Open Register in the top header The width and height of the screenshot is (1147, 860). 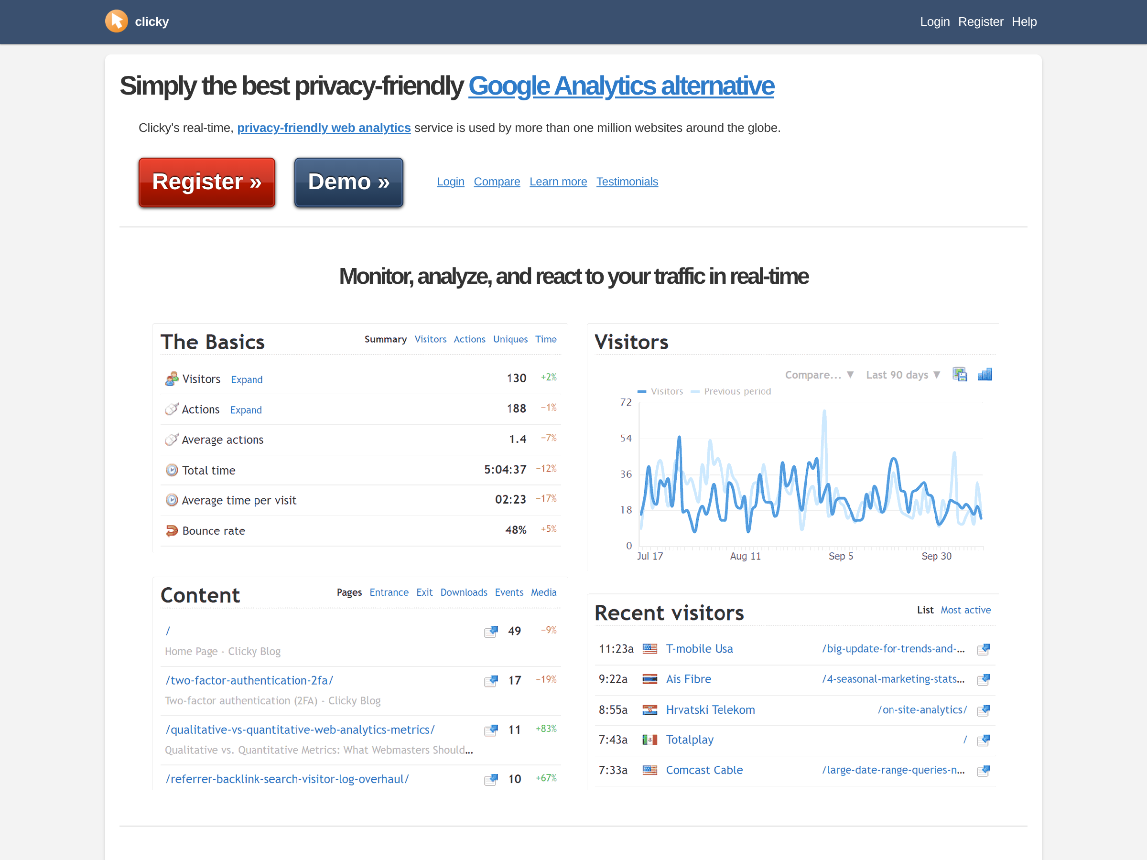click(x=981, y=22)
